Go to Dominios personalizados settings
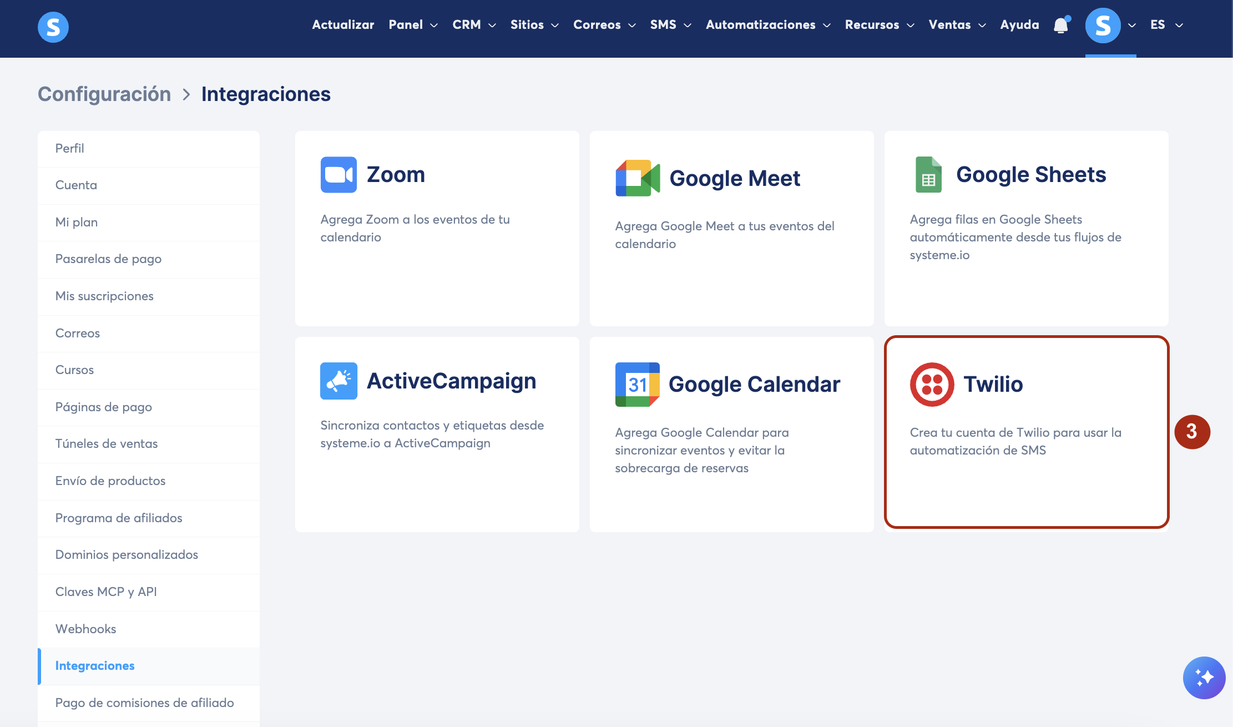Viewport: 1233px width, 727px height. [x=149, y=555]
